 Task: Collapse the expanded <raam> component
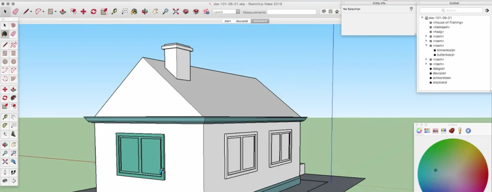426,46
